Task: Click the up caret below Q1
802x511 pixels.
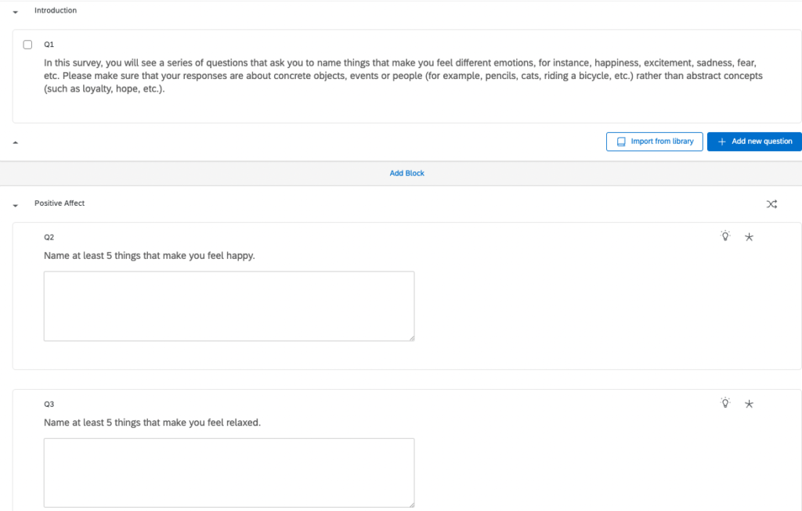Action: pyautogui.click(x=16, y=142)
